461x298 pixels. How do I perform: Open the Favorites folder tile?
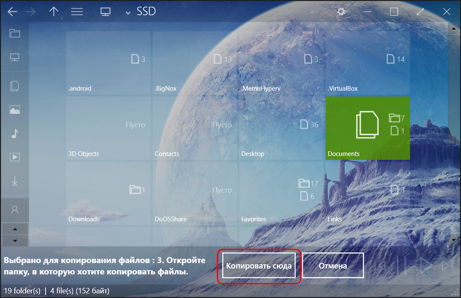[x=281, y=193]
